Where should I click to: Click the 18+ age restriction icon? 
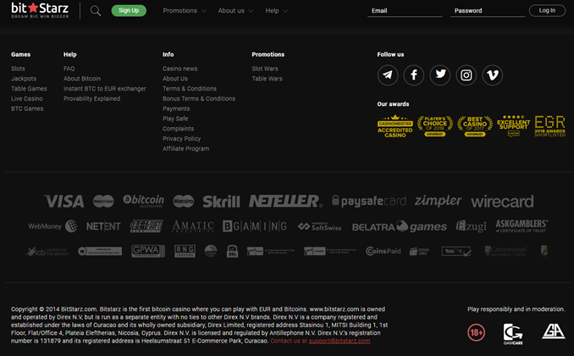coord(477,332)
